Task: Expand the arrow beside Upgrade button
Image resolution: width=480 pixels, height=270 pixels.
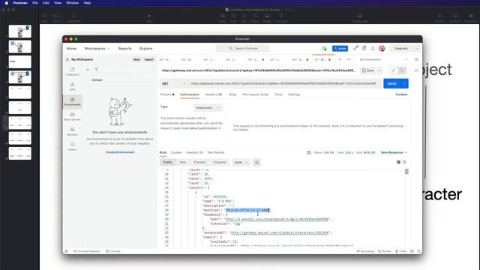Action: point(417,48)
